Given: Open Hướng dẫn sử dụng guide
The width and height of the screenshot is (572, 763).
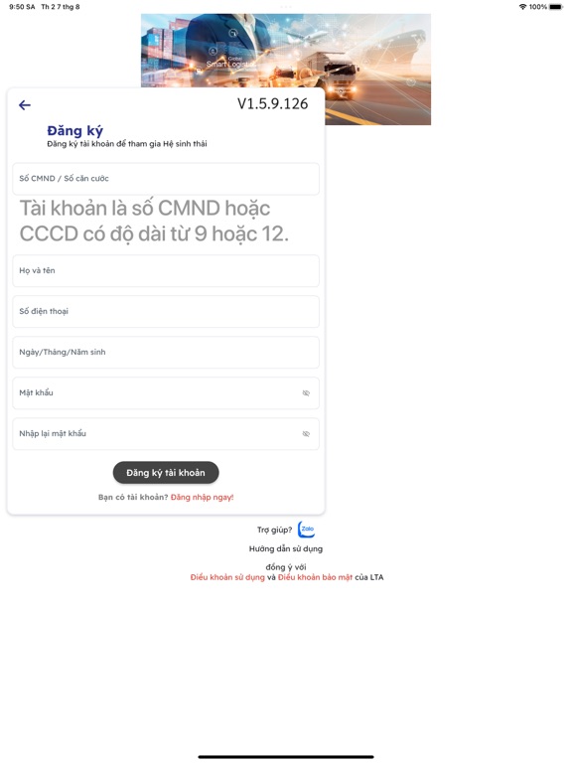Looking at the screenshot, I should click(286, 548).
